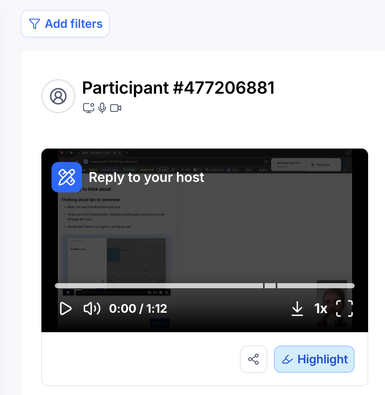385x395 pixels.
Task: Click the share icon button
Action: (254, 359)
